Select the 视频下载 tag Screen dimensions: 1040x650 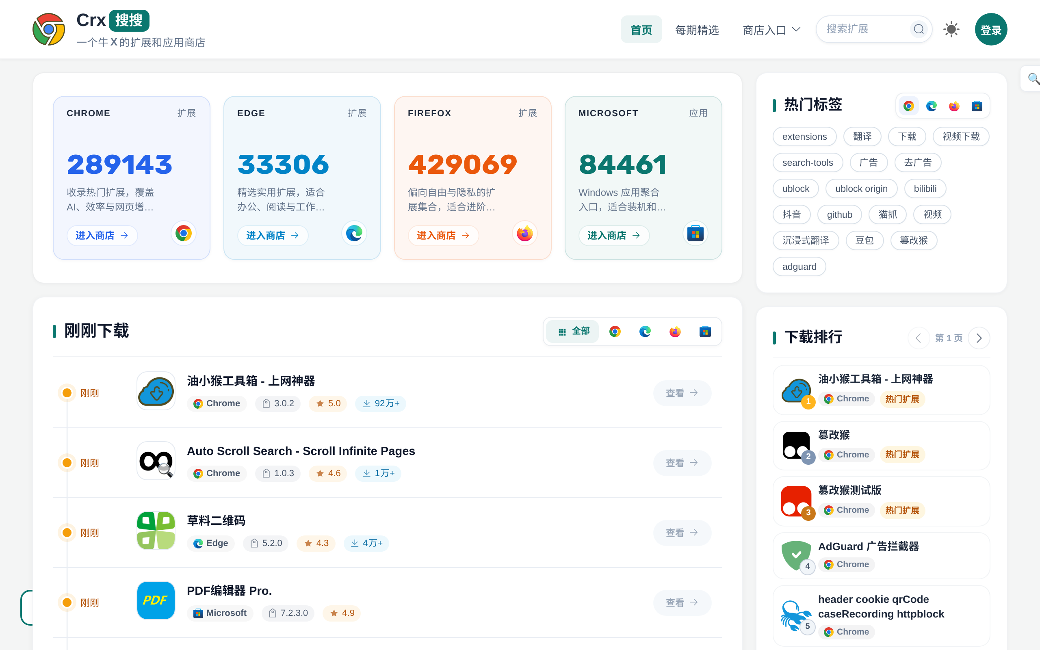coord(961,137)
